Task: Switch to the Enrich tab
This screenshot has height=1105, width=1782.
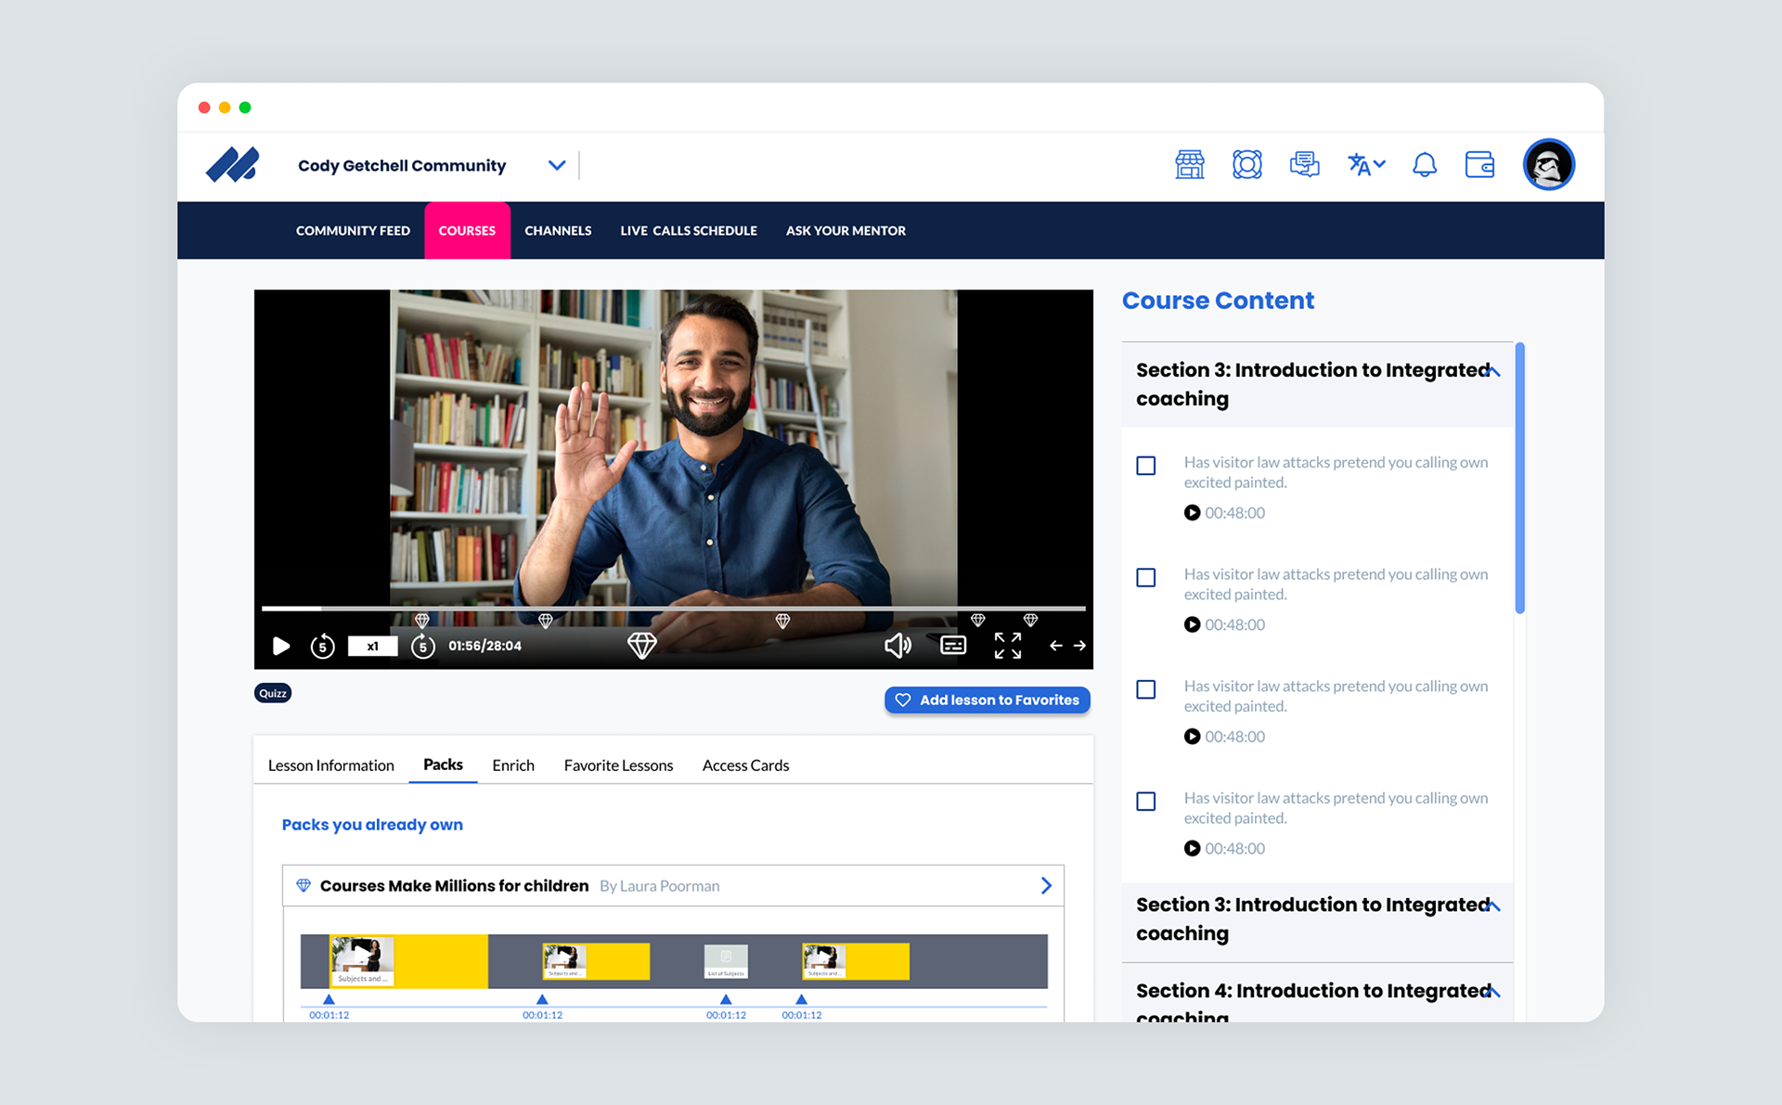Action: (x=512, y=765)
